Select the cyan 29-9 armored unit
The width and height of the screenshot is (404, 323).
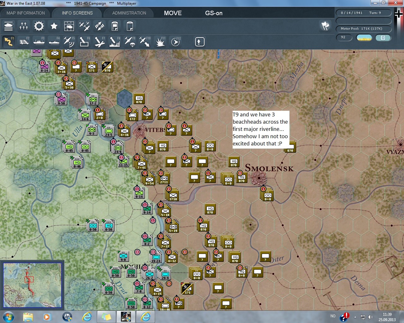pyautogui.click(x=165, y=274)
